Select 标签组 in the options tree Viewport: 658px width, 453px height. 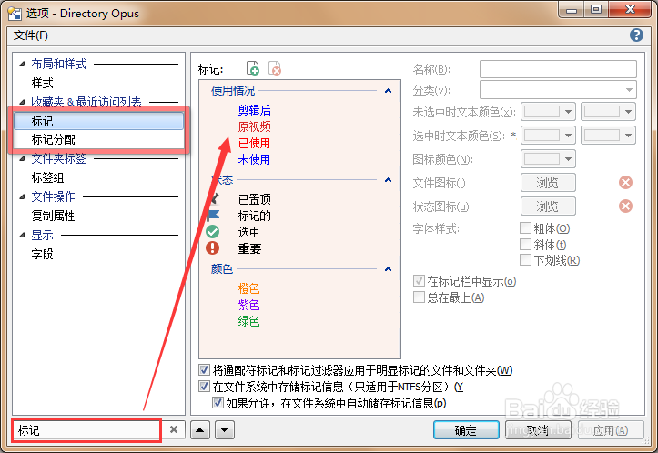tap(48, 177)
